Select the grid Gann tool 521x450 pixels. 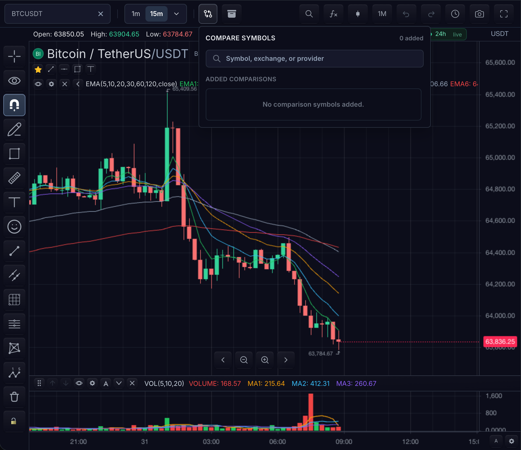point(14,300)
